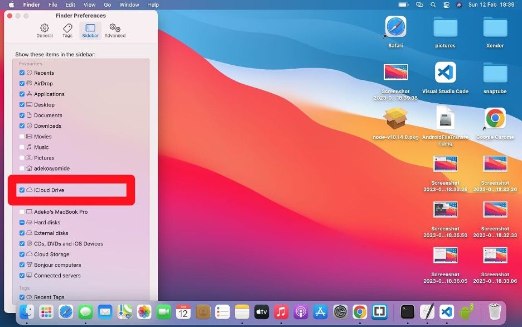This screenshot has height=327, width=522.
Task: Toggle the Hard disks checkbox
Action: pyautogui.click(x=22, y=223)
